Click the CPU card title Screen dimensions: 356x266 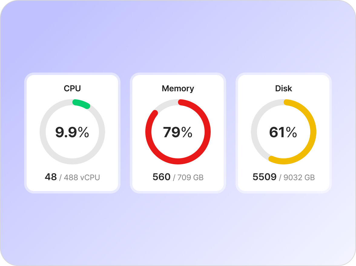(x=72, y=89)
